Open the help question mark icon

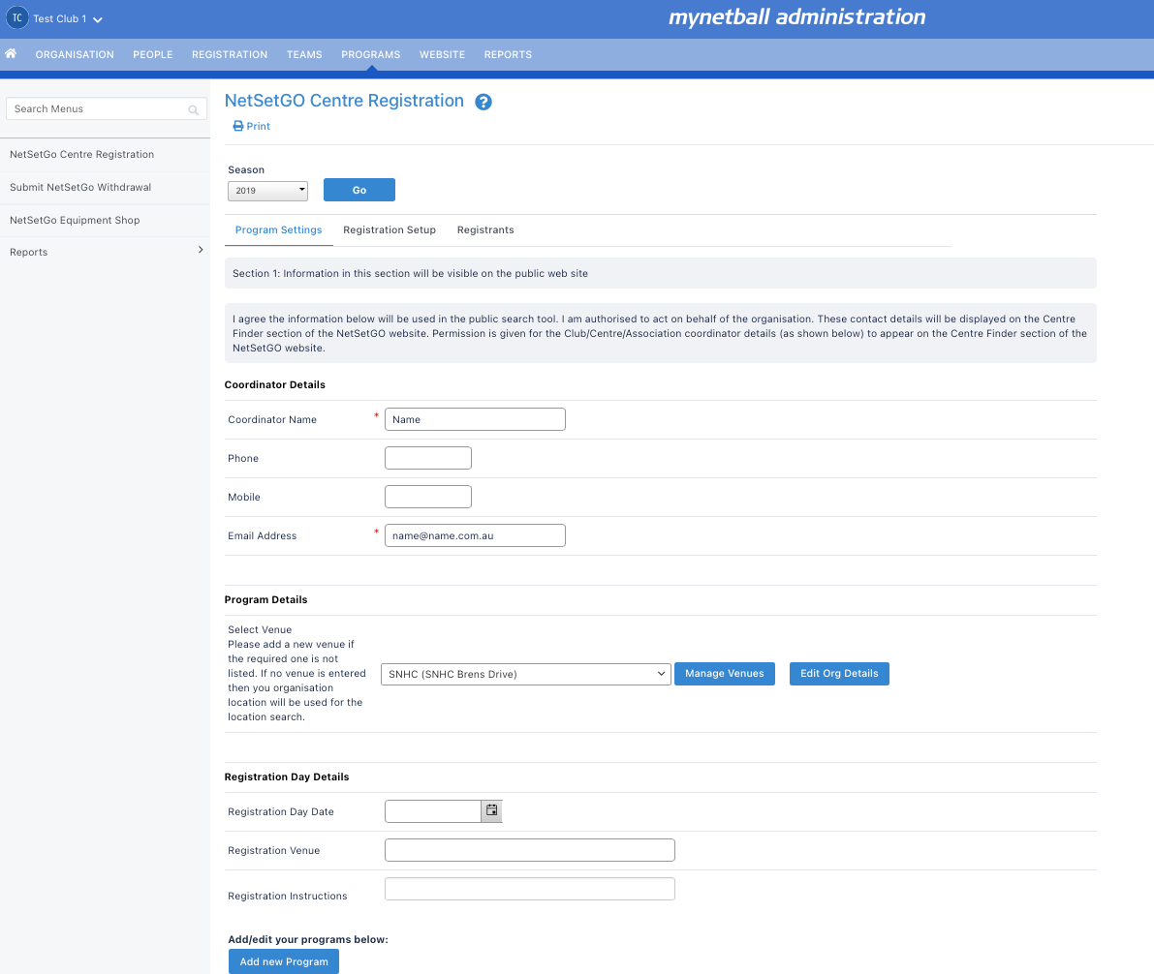click(483, 103)
